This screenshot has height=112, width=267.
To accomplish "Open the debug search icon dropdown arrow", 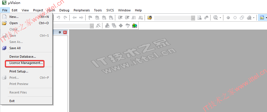I will coord(220,18).
